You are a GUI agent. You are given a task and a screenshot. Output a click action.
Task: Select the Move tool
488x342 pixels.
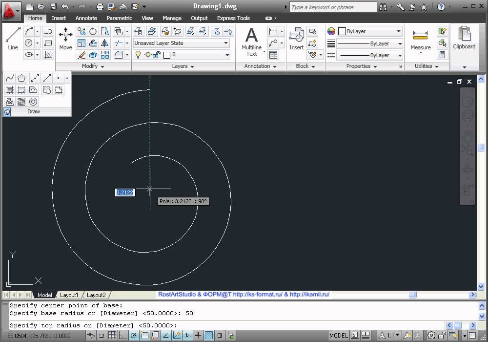(x=65, y=38)
